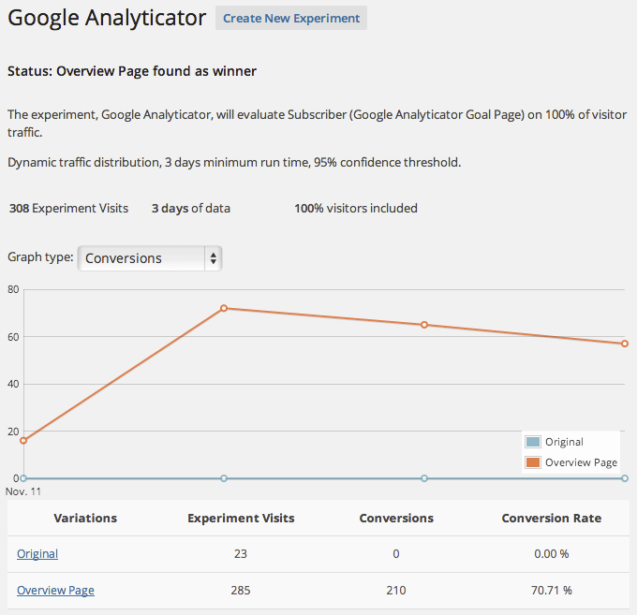Select the first Overview Page data point on Nov. 11
The width and height of the screenshot is (637, 615).
tap(23, 441)
